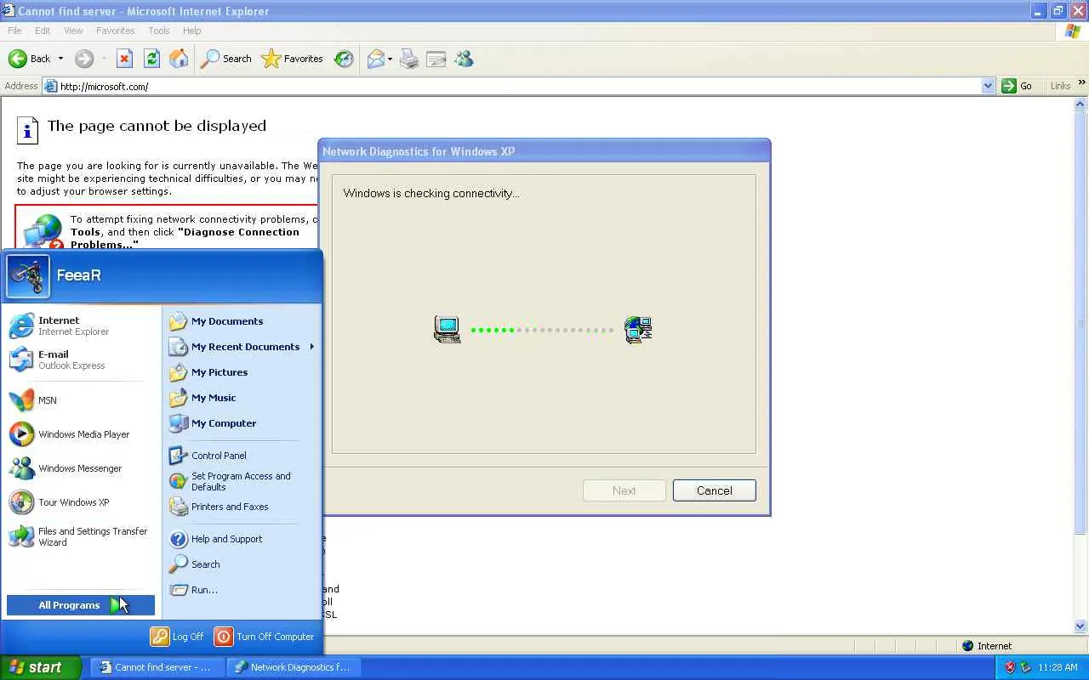
Task: Click the system tray clock showing 11:28 AM
Action: [1058, 667]
